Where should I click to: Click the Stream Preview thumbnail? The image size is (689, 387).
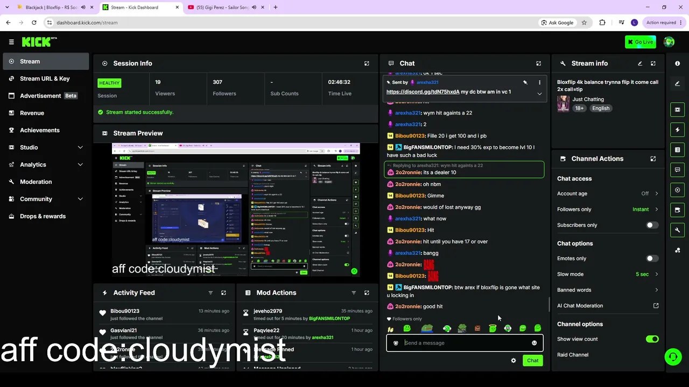pos(236,210)
